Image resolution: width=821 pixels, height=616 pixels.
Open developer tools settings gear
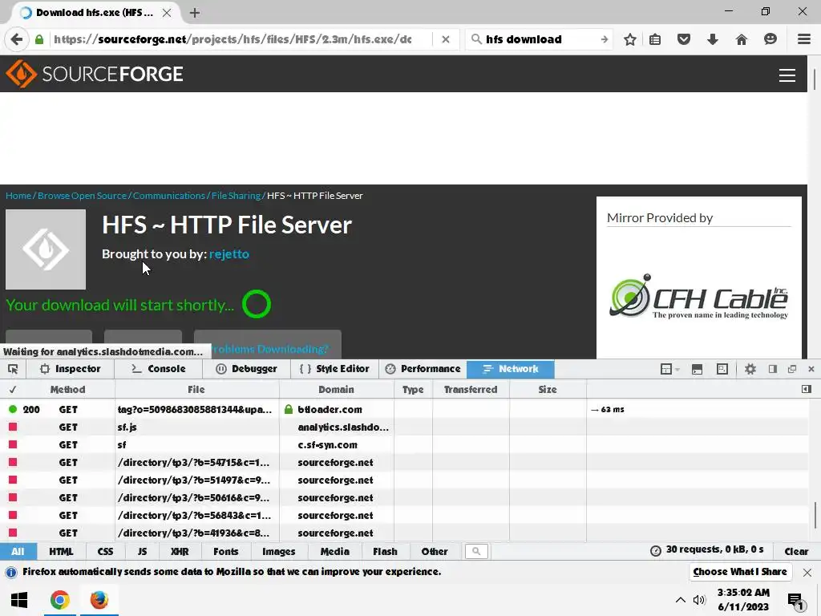point(750,369)
